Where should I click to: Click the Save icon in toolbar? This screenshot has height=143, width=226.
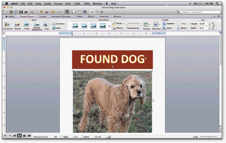pos(21,12)
